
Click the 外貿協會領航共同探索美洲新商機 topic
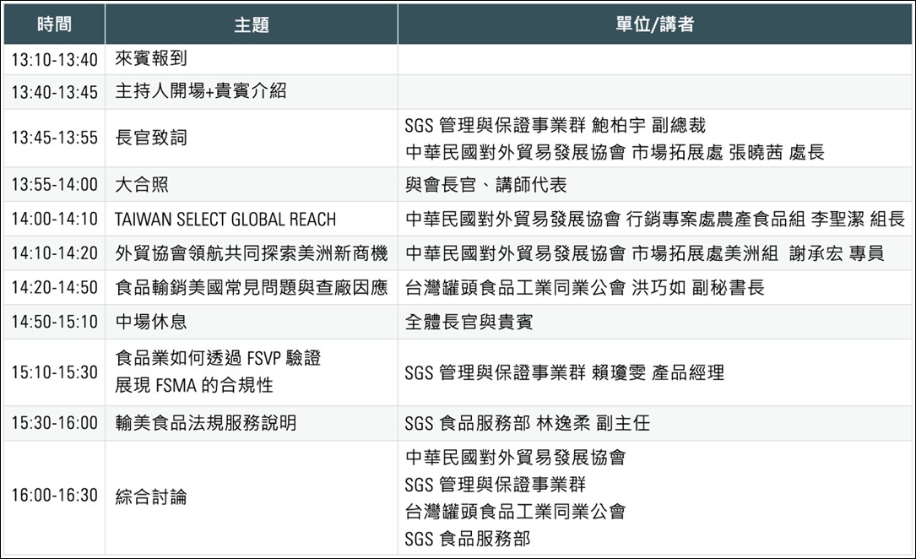pos(252,253)
